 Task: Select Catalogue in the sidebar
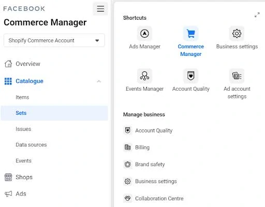(x=30, y=81)
